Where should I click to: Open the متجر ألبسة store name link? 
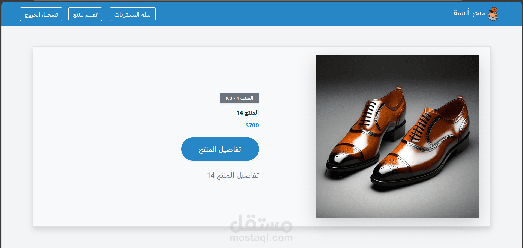(469, 13)
